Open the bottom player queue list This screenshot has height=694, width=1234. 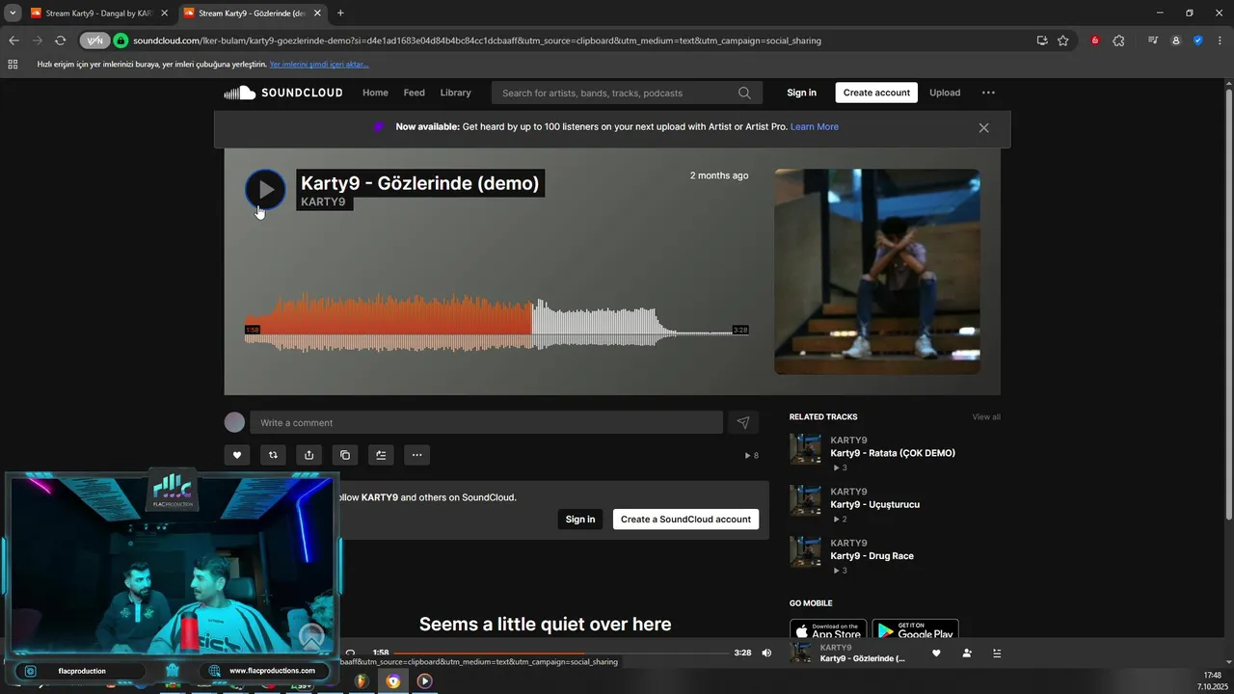(x=997, y=653)
